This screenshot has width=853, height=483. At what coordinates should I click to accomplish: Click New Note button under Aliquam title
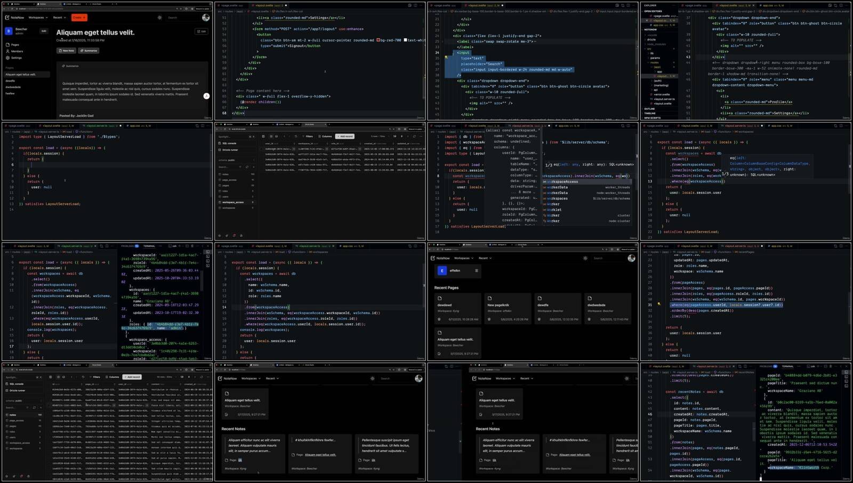67,51
